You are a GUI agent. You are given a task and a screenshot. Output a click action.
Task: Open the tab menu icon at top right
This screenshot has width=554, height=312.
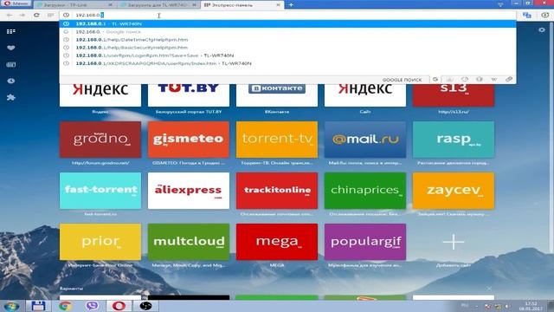pyautogui.click(x=500, y=4)
